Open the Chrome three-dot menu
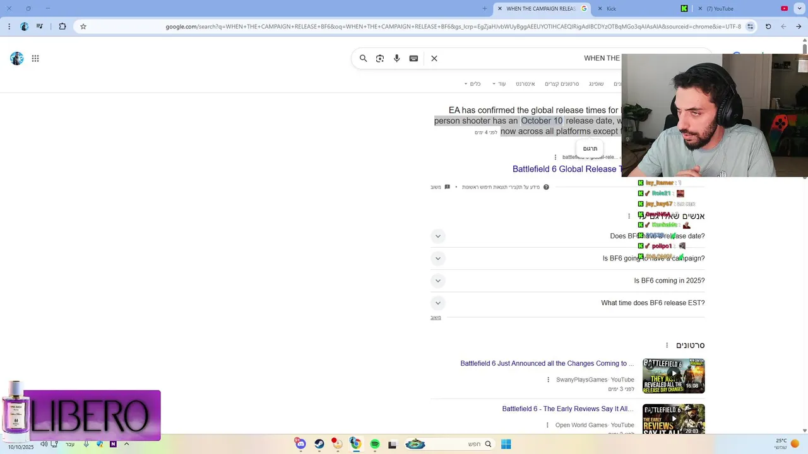Image resolution: width=808 pixels, height=454 pixels. click(x=9, y=26)
